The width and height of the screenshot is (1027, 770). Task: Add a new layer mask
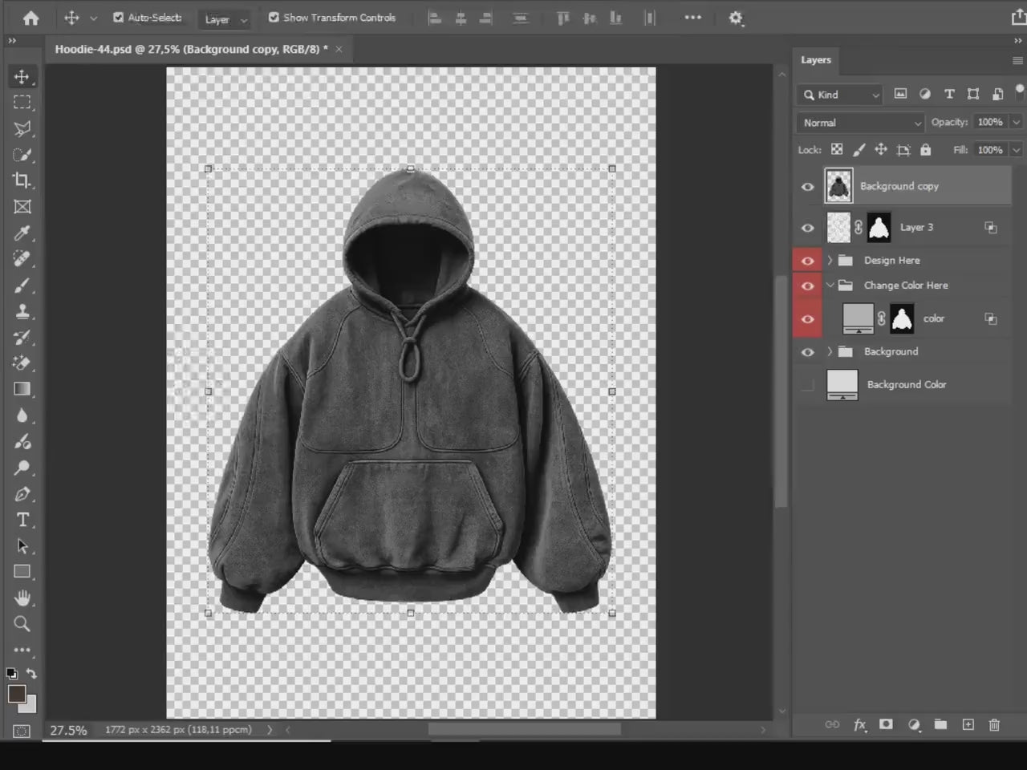[886, 724]
